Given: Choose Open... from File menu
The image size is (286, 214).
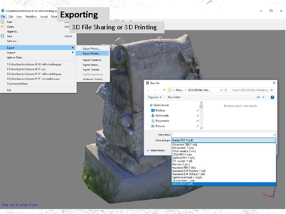Looking at the screenshot, I should coord(38,27).
